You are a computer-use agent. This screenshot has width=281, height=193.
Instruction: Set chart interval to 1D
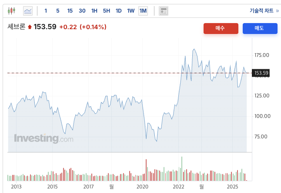tap(119, 10)
